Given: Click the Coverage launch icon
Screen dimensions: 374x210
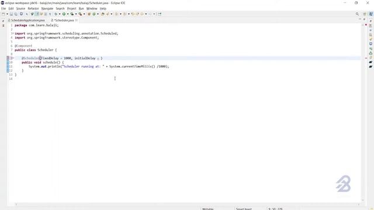Looking at the screenshot, I should tap(72, 14).
